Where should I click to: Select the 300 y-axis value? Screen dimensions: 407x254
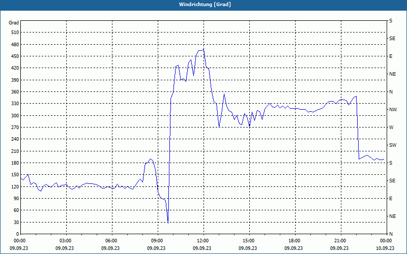click(15, 116)
